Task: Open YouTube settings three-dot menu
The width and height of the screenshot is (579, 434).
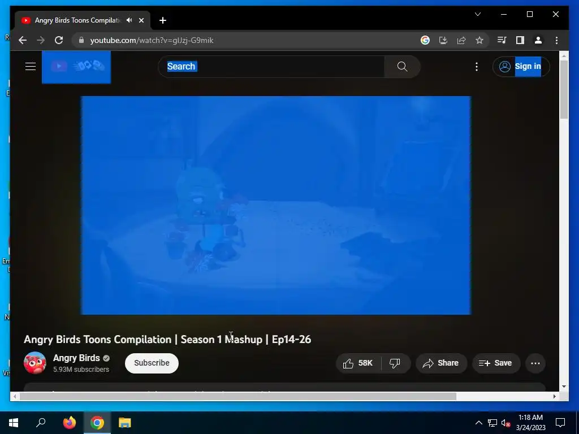Action: point(476,67)
